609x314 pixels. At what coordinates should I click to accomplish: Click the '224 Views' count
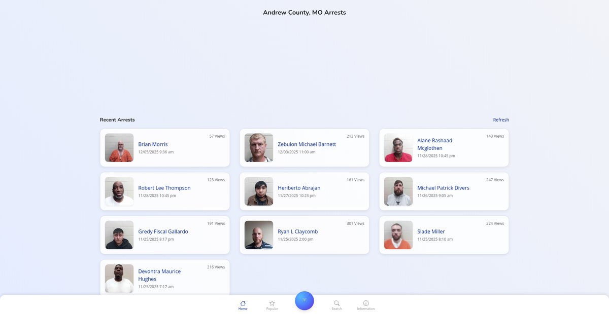495,223
